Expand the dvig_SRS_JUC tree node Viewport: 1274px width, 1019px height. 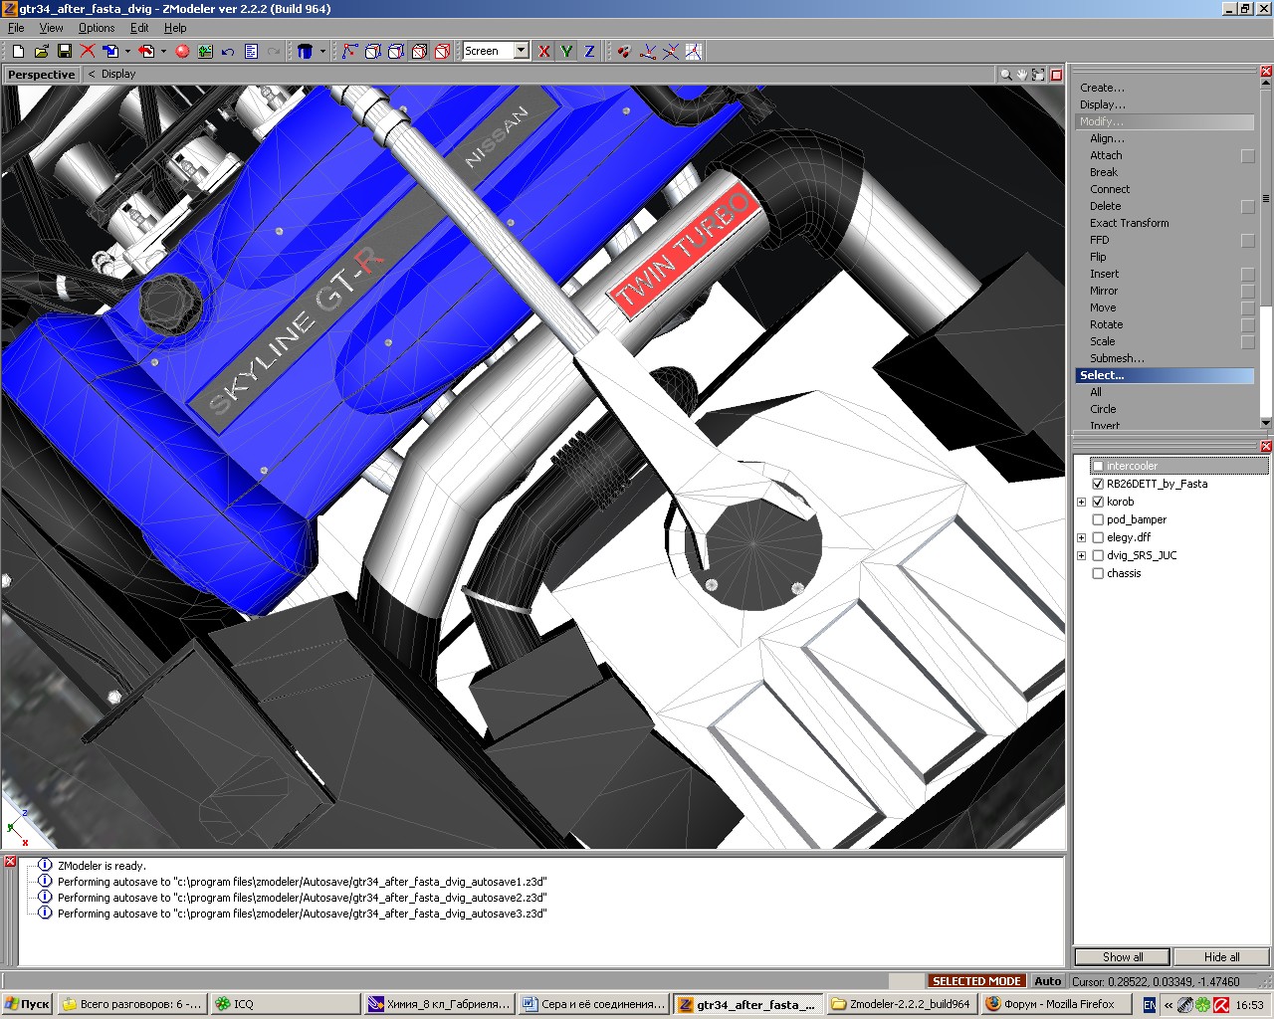1082,555
